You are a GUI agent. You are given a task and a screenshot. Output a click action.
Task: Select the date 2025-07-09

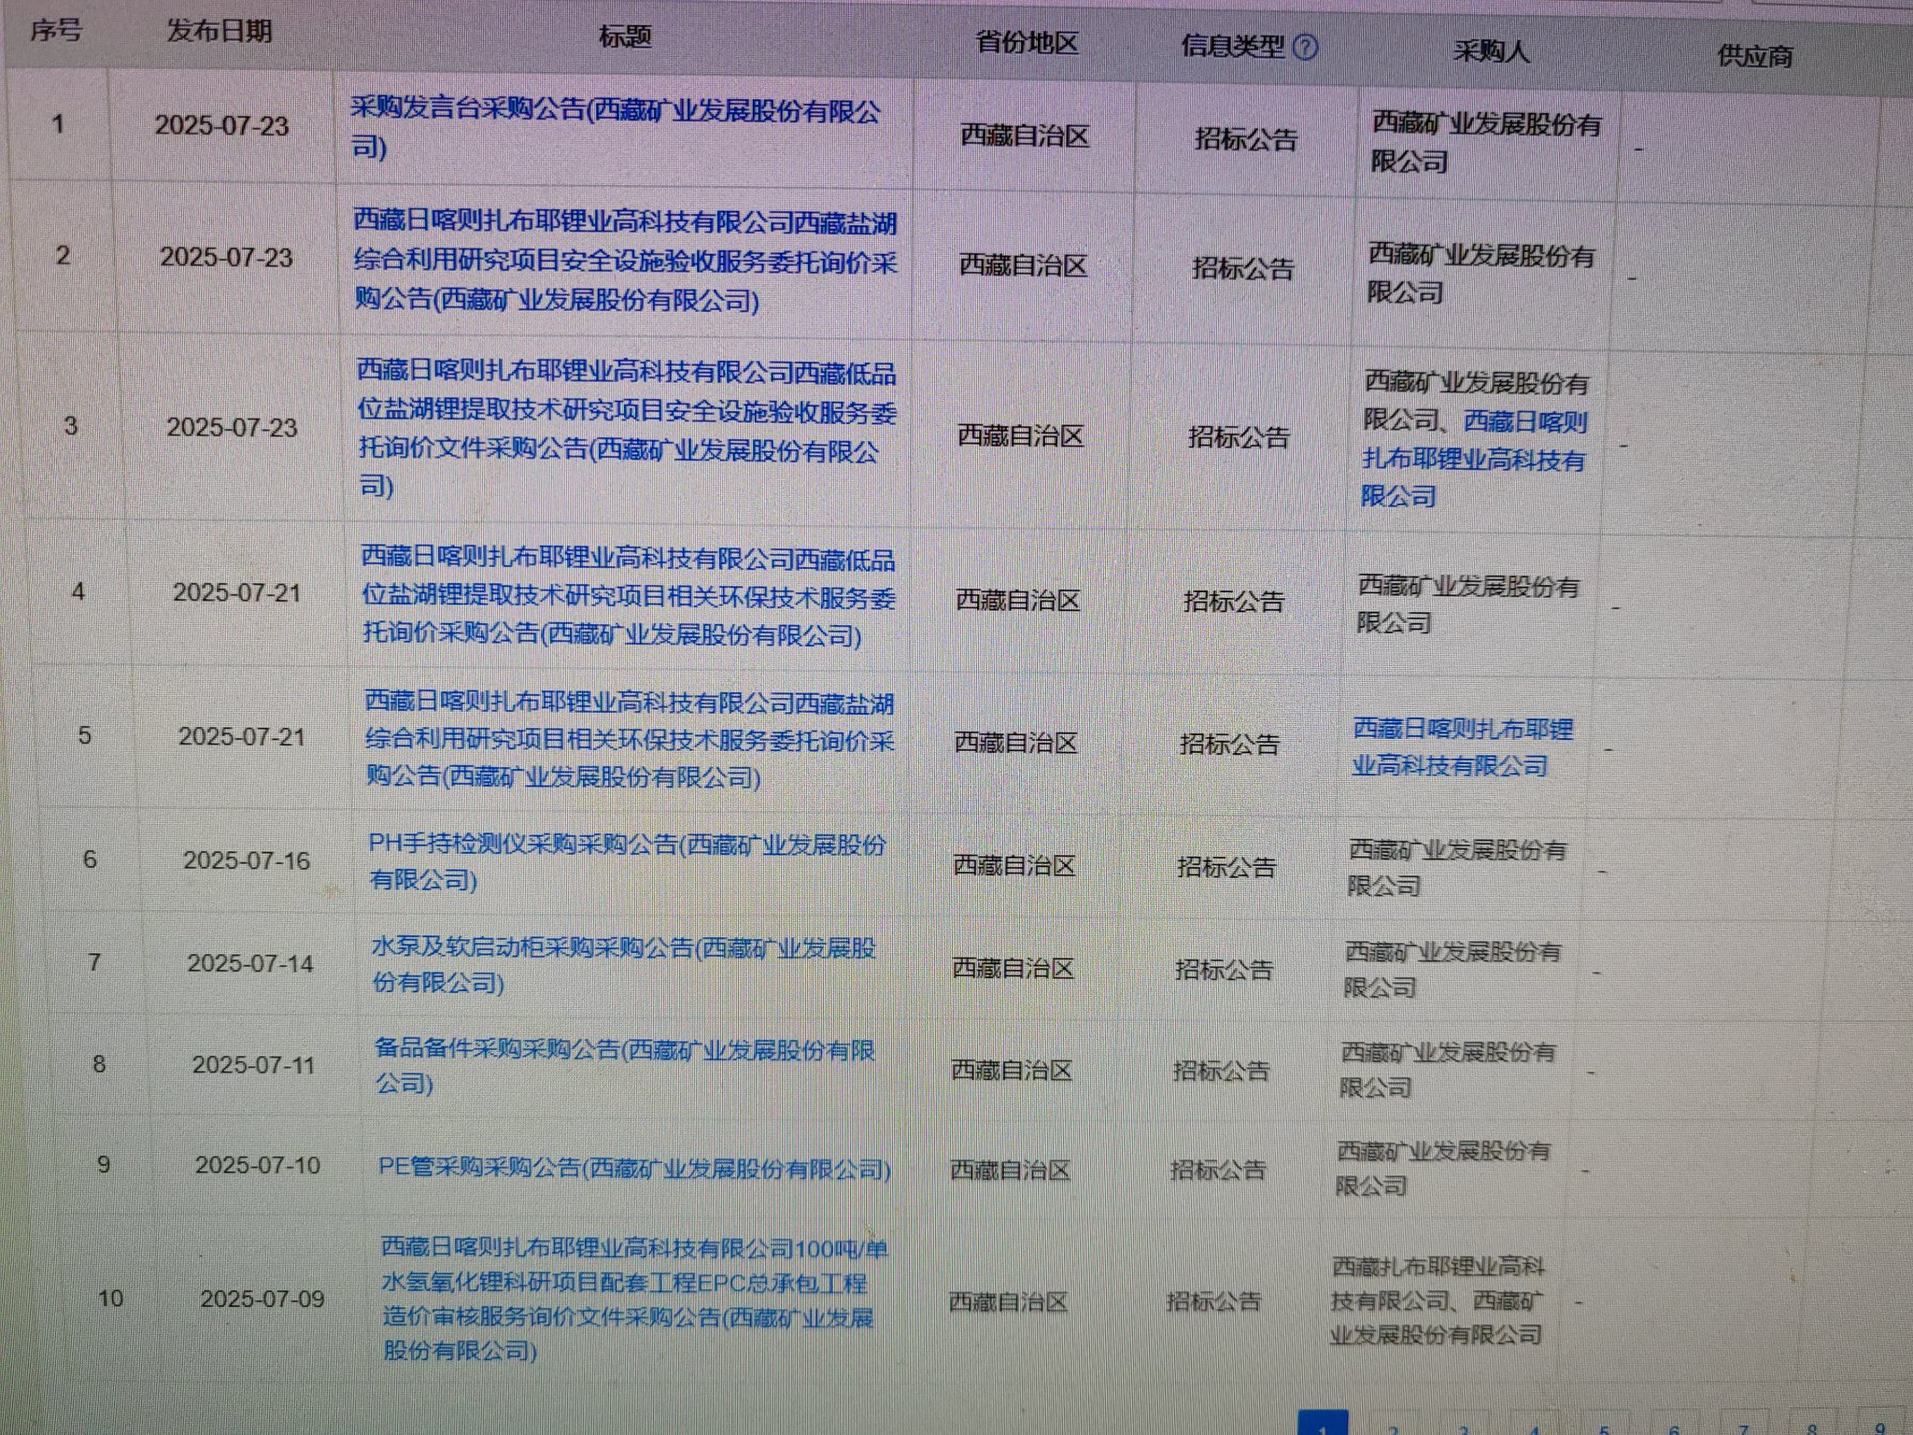[x=262, y=1299]
